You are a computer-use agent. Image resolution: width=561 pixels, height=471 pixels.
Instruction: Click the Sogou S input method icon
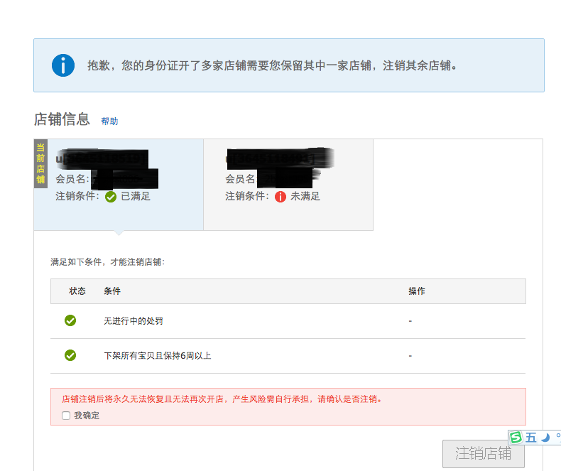point(516,438)
